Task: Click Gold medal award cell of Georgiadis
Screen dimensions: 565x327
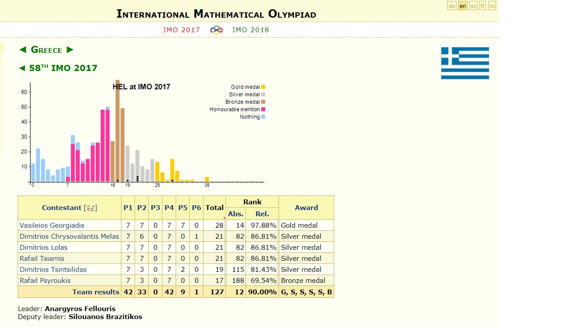Action: pyautogui.click(x=306, y=226)
